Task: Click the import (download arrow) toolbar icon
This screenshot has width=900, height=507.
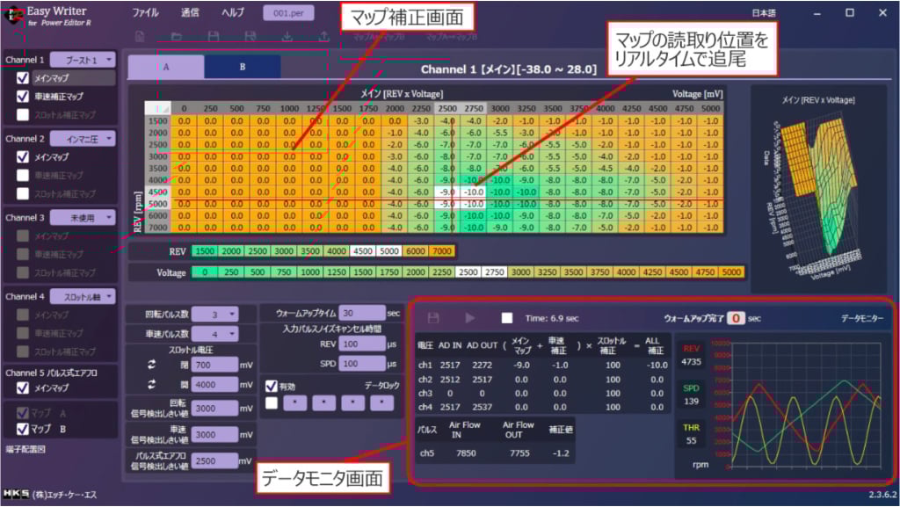Action: click(x=288, y=36)
